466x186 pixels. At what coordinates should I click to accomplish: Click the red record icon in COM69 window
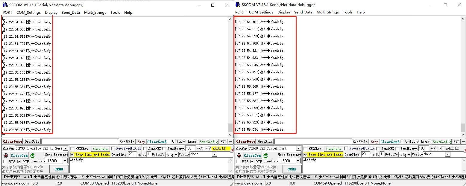coord(239,155)
